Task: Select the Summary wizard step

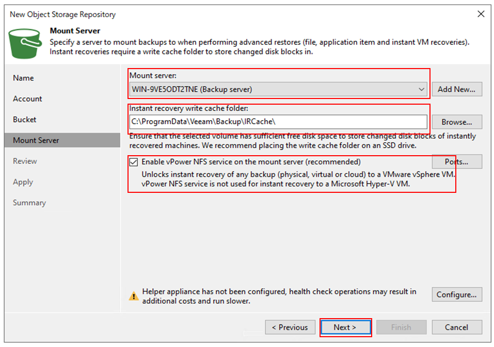Action: pos(29,203)
